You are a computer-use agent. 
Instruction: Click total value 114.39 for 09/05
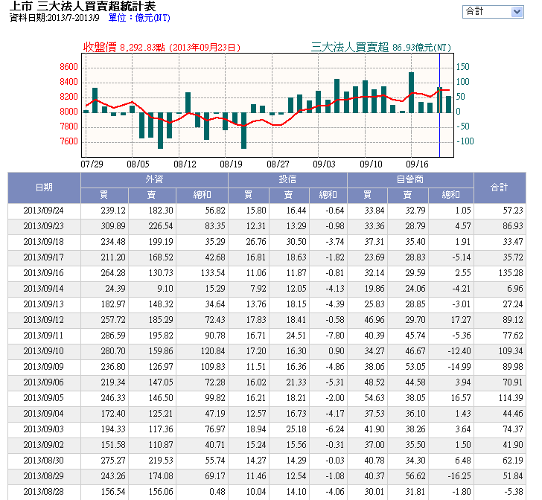511,398
